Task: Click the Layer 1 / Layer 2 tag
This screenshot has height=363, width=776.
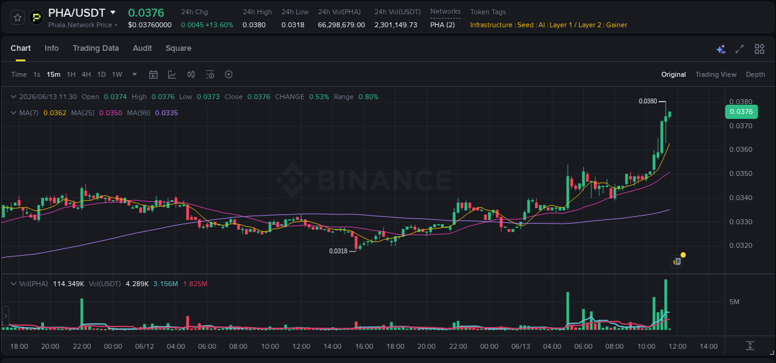Action: (x=575, y=25)
